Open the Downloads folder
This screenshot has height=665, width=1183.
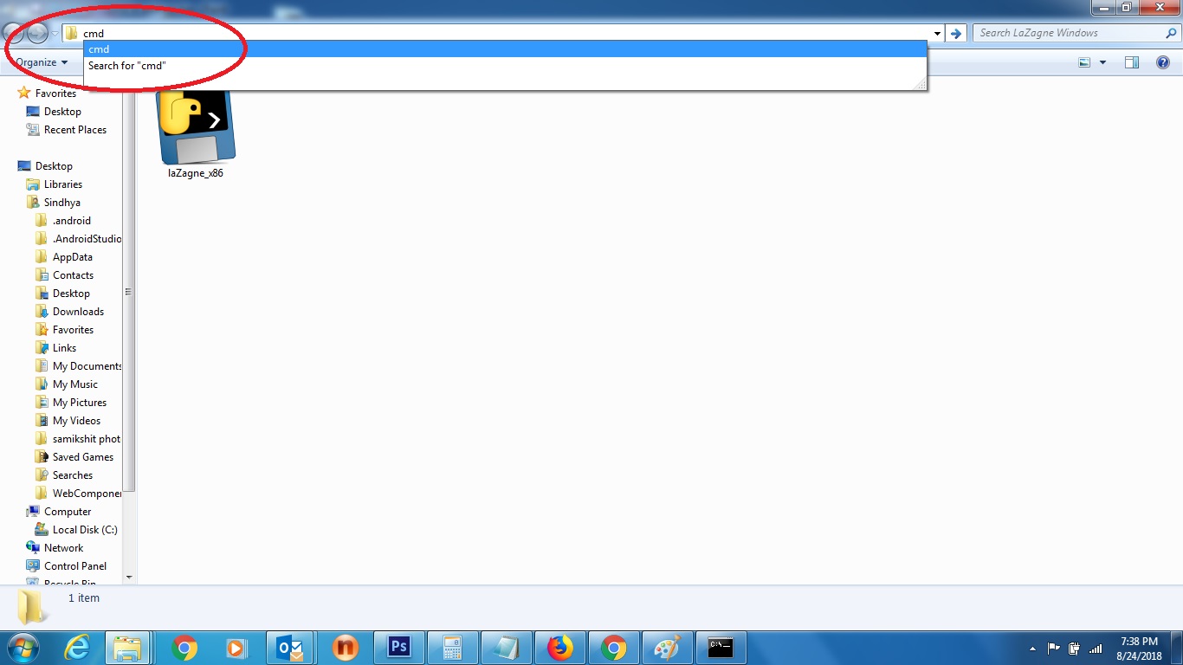point(78,312)
